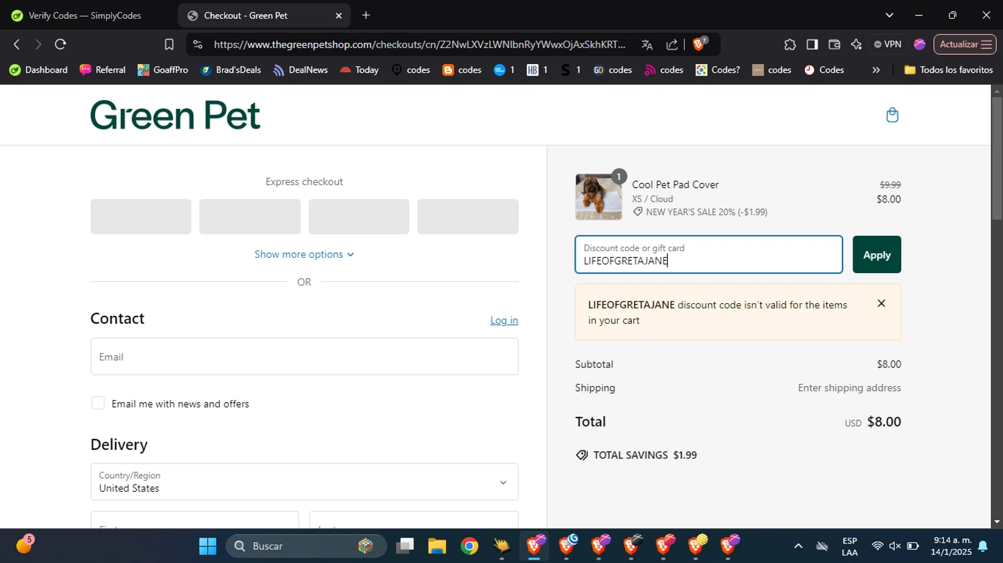Check Email me with news and offers
Viewport: 1003px width, 563px height.
[x=98, y=403]
